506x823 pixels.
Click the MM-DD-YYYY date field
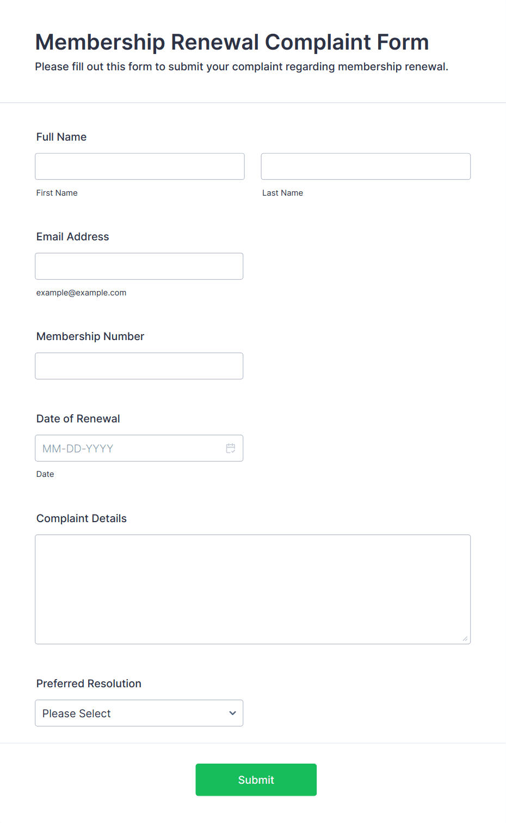point(139,448)
